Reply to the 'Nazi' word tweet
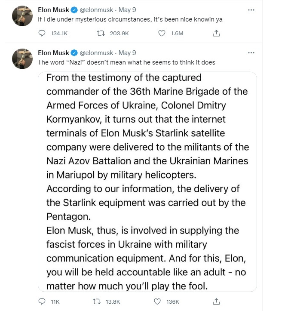The height and width of the screenshot is (311, 288). (x=42, y=302)
